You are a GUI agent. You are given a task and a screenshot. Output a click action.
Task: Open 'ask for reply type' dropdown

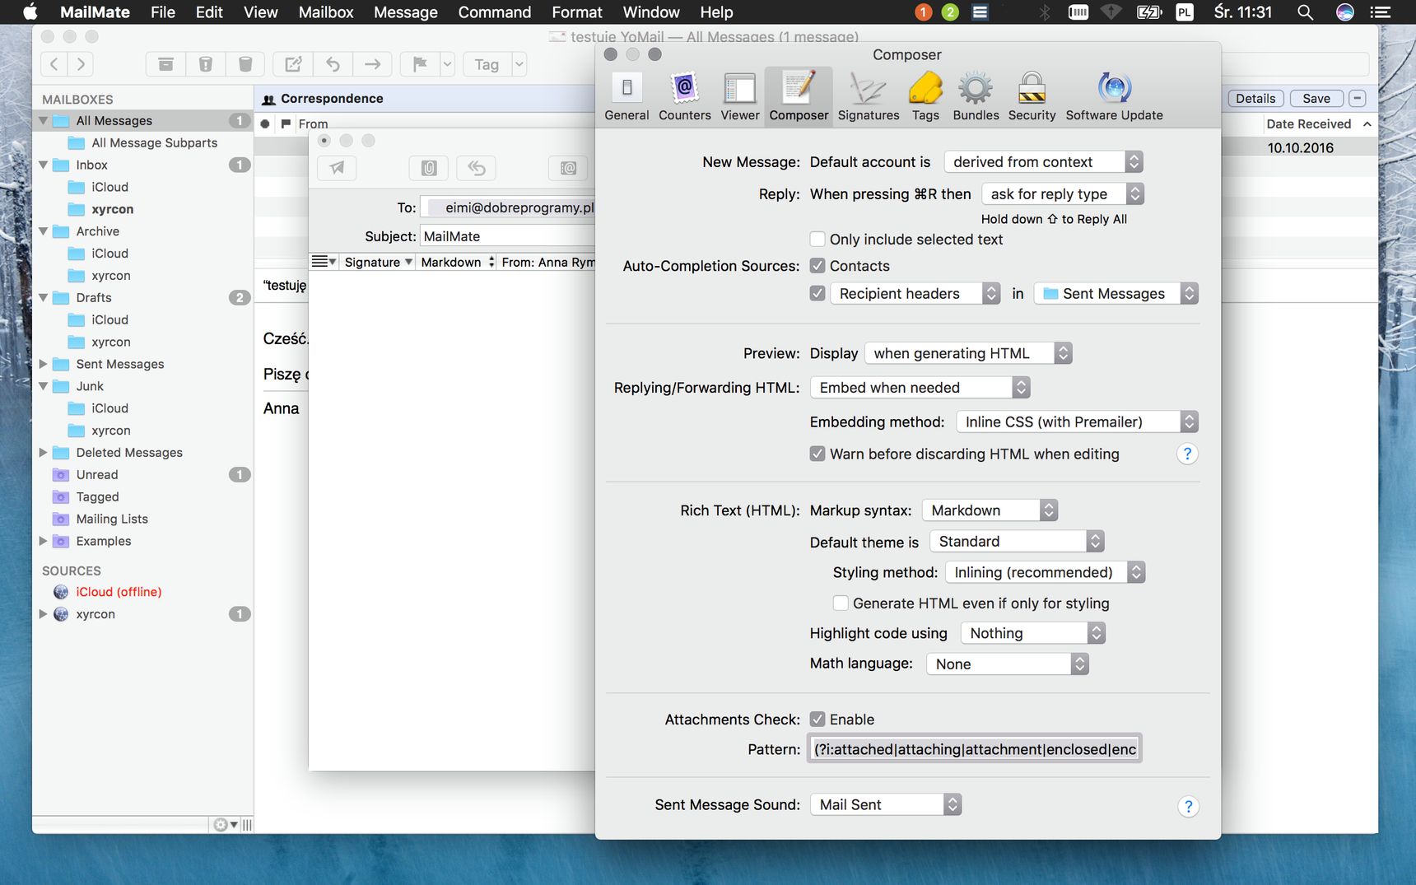pyautogui.click(x=1063, y=194)
